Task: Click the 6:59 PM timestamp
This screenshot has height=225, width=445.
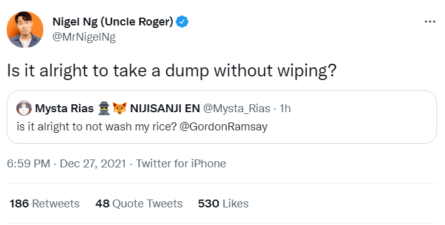Action: click(x=29, y=164)
